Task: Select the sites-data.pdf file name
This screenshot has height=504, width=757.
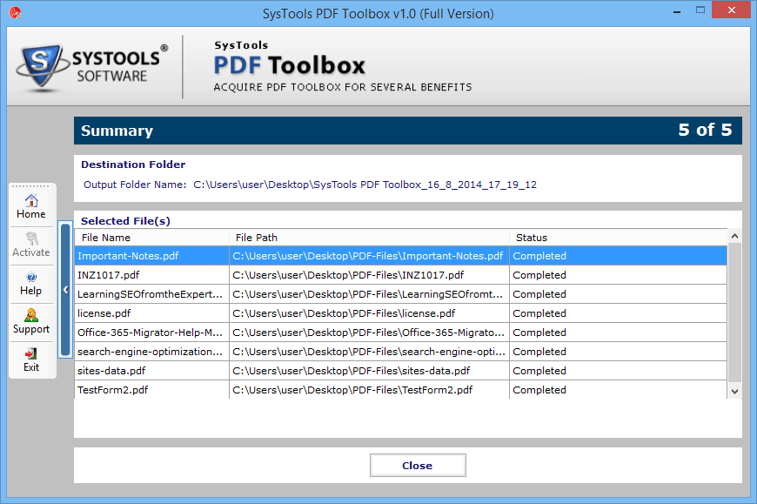Action: tap(111, 371)
